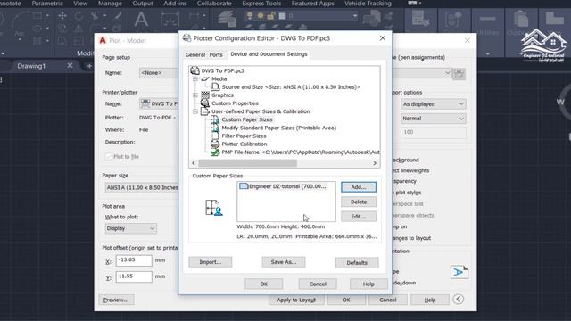Image resolution: width=571 pixels, height=321 pixels.
Task: Toggle the layer freeze sun icon
Action: tap(261, 16)
